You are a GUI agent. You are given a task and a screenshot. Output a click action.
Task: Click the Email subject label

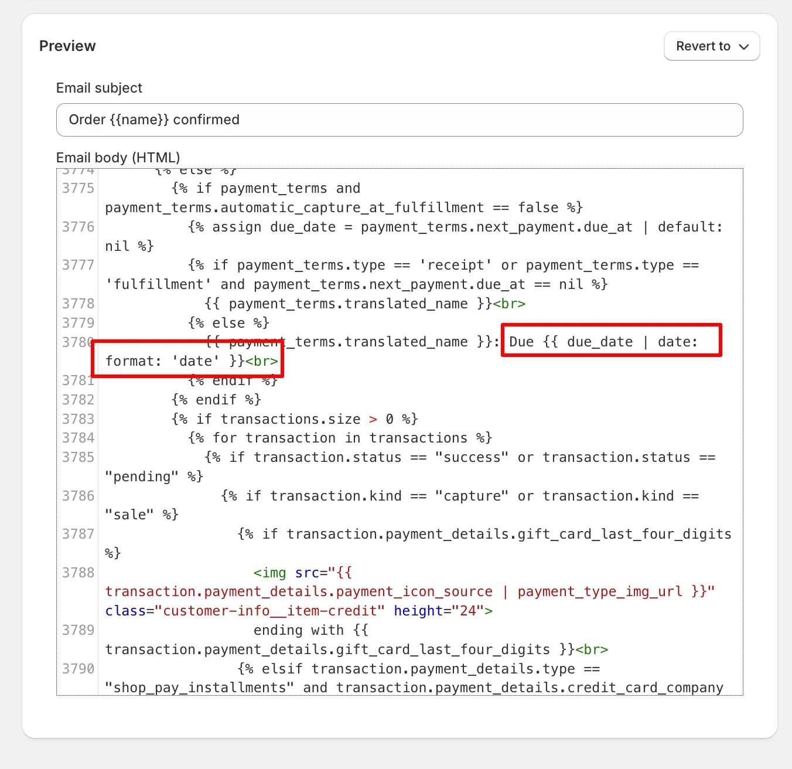[x=99, y=88]
